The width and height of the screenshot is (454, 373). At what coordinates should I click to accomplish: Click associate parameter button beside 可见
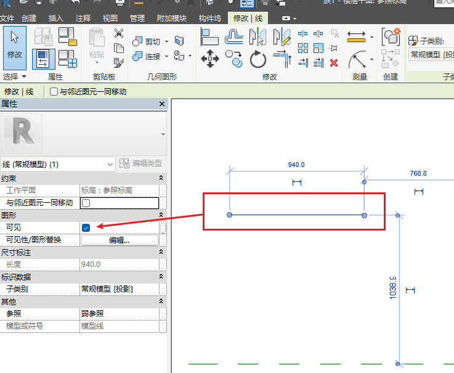(x=163, y=227)
